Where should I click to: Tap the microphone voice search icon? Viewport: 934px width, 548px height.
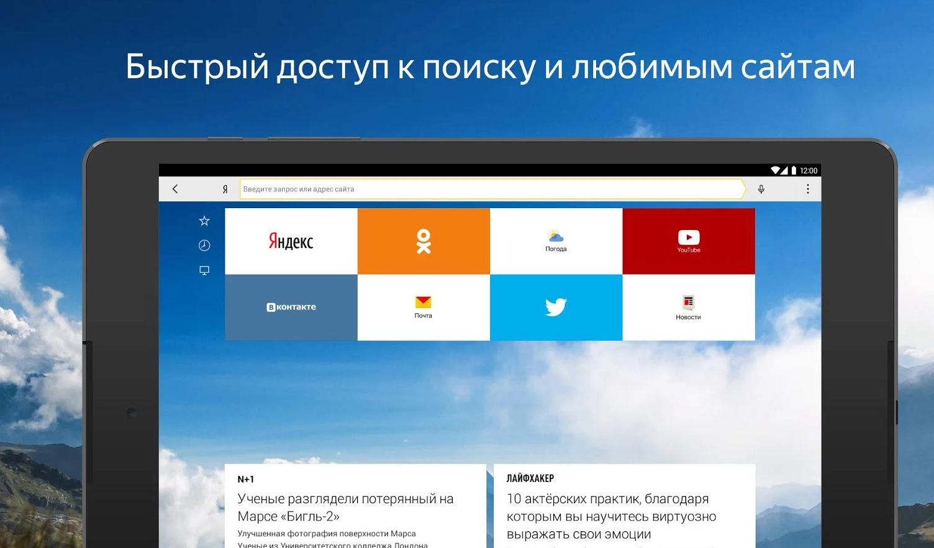761,189
